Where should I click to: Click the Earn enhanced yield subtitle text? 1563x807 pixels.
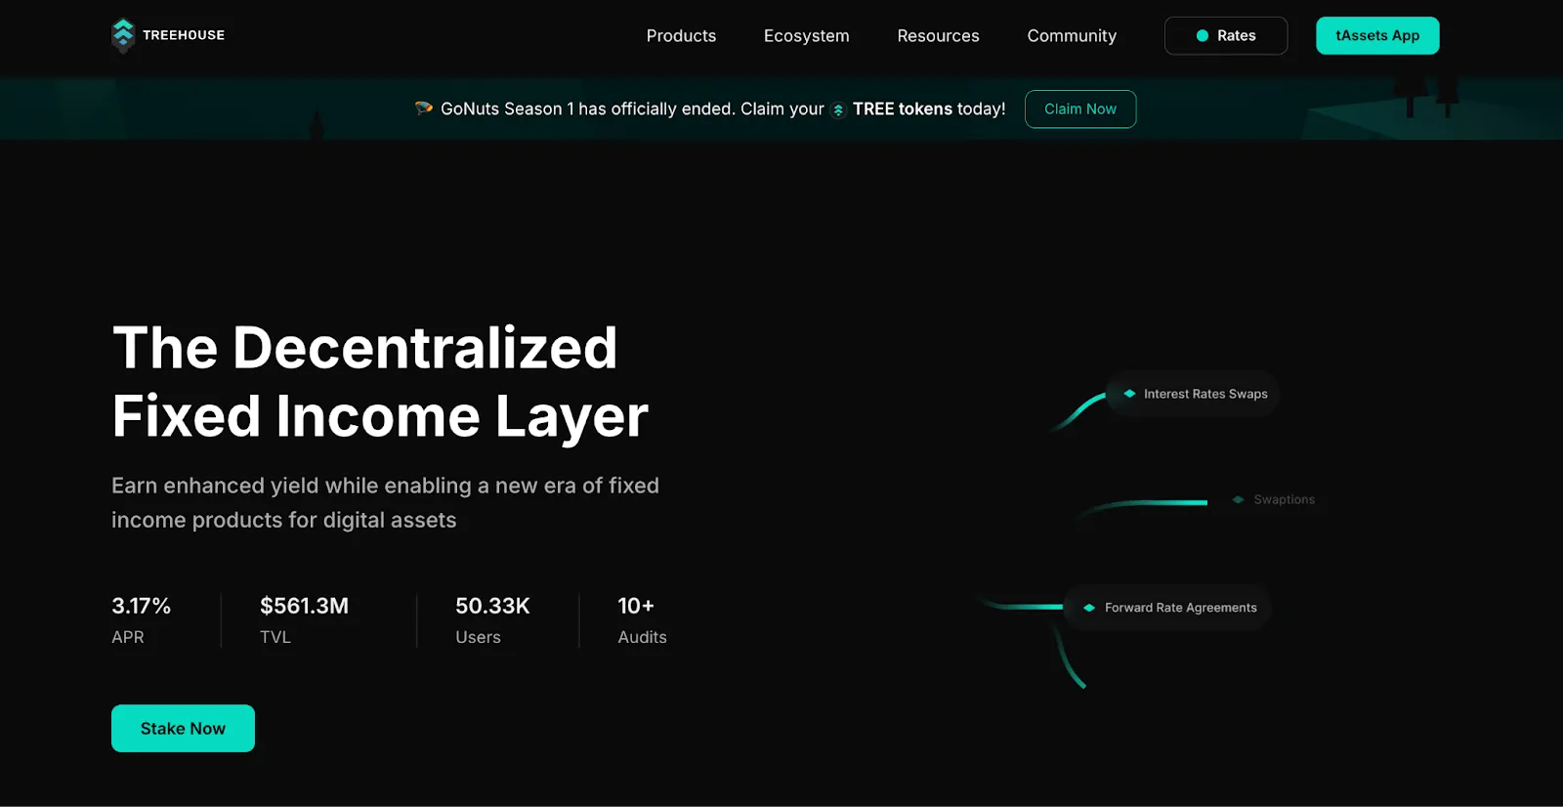point(385,502)
